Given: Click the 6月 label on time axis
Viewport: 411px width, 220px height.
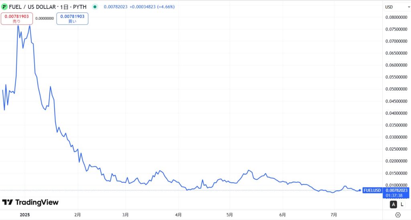Looking at the screenshot, I should (283, 215).
